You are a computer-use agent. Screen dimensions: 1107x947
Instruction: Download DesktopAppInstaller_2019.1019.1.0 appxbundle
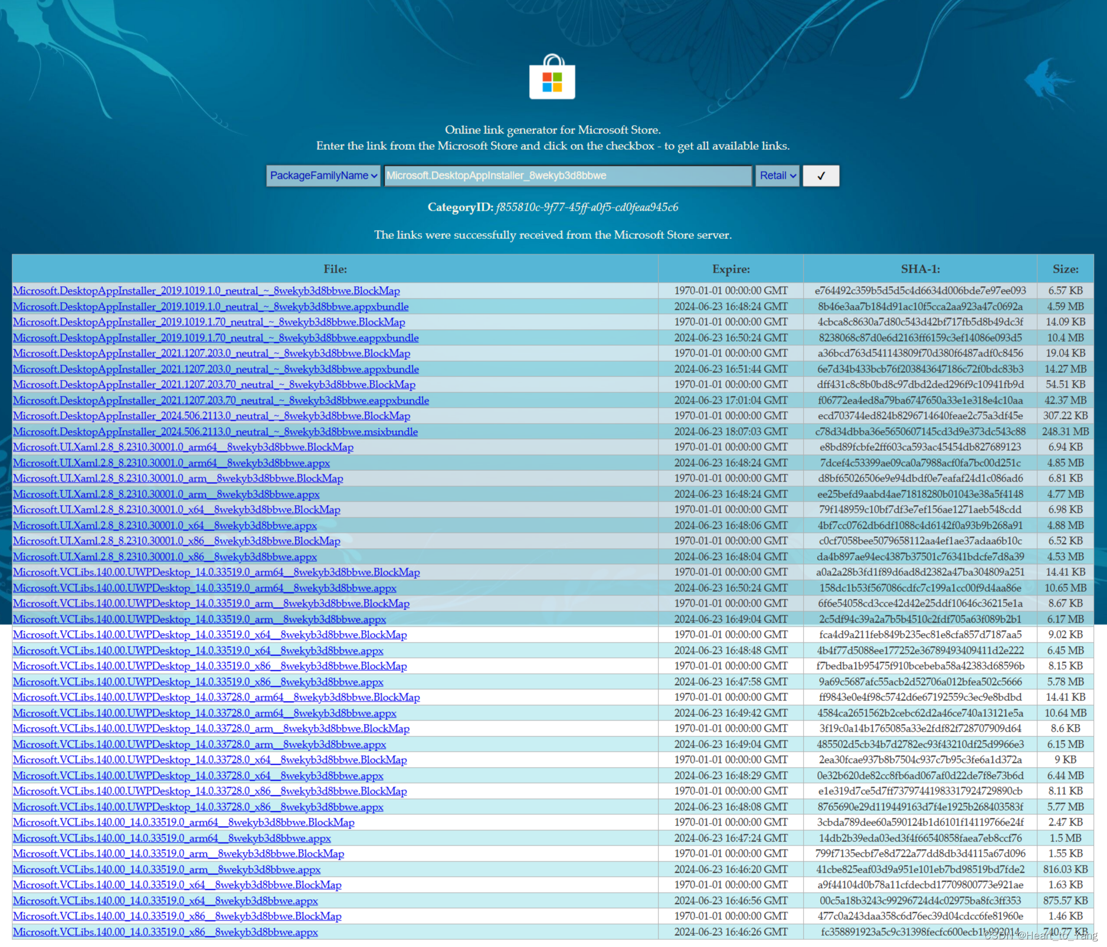pos(211,307)
